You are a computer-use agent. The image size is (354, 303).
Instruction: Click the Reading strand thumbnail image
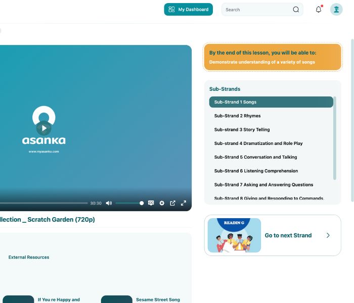tap(234, 235)
